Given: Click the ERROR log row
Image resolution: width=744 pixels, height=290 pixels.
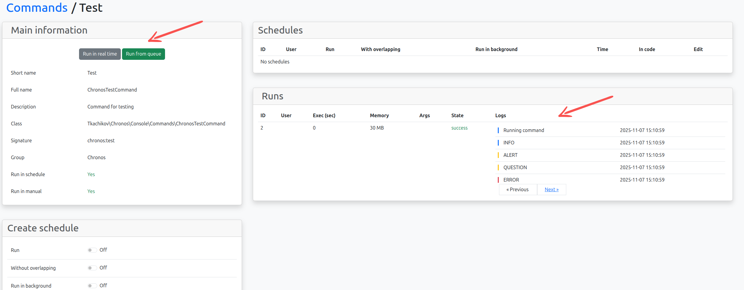Looking at the screenshot, I should point(511,180).
